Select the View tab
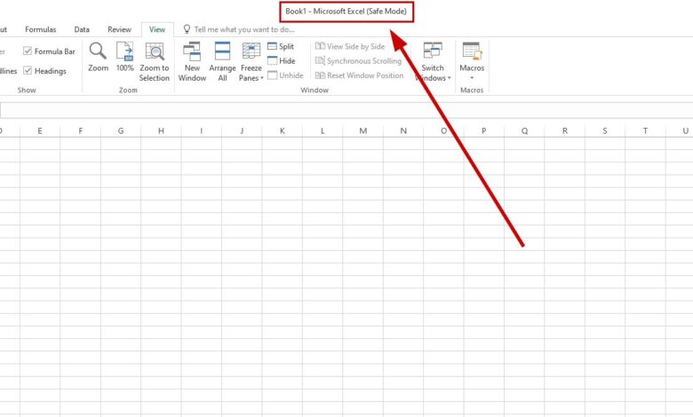This screenshot has width=693, height=417. [157, 29]
